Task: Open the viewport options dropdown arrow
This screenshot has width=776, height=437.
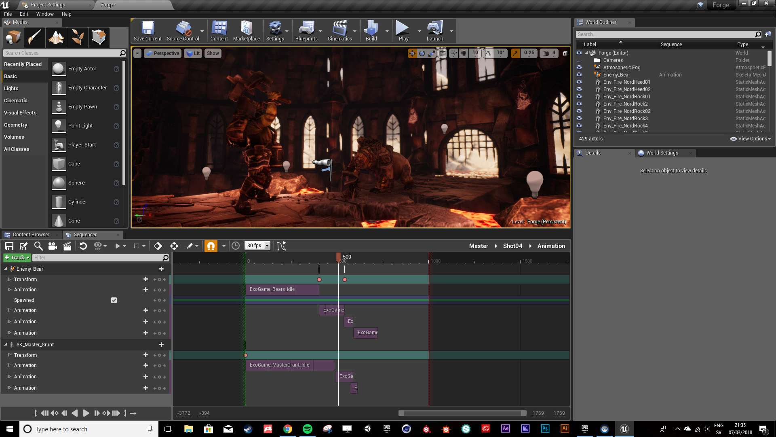Action: pyautogui.click(x=137, y=53)
